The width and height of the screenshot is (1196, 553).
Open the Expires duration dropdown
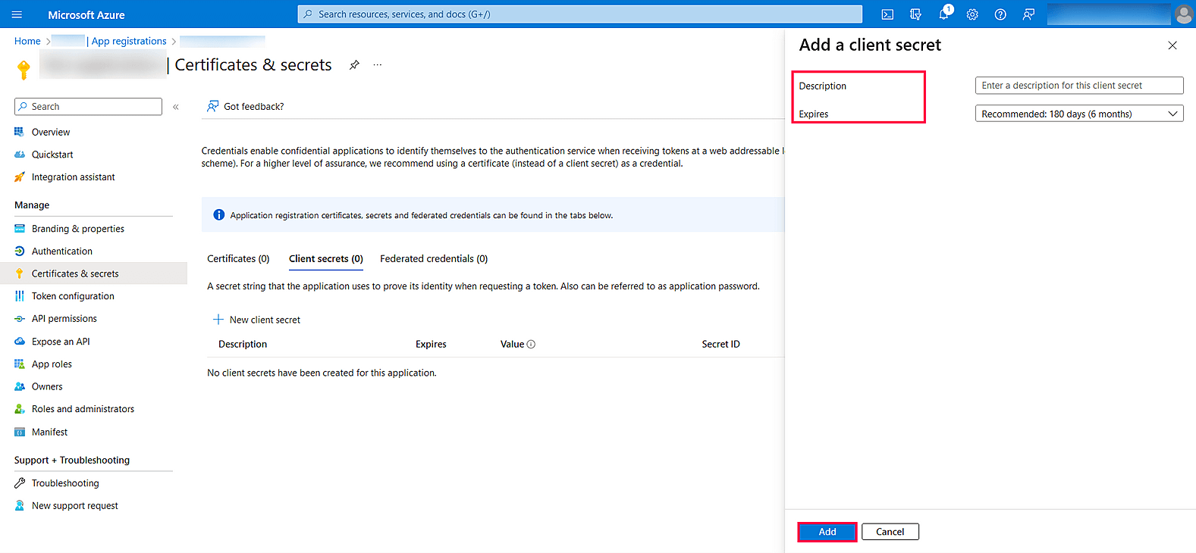coord(1079,114)
